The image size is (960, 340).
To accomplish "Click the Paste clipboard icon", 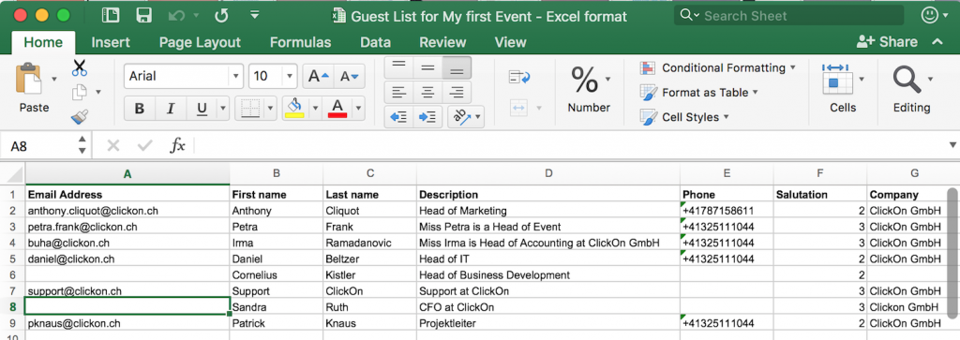I will [x=29, y=80].
